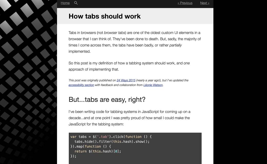The height and width of the screenshot is (164, 267).
Task: Visit Léonie Watson's linked page
Action: point(153,85)
